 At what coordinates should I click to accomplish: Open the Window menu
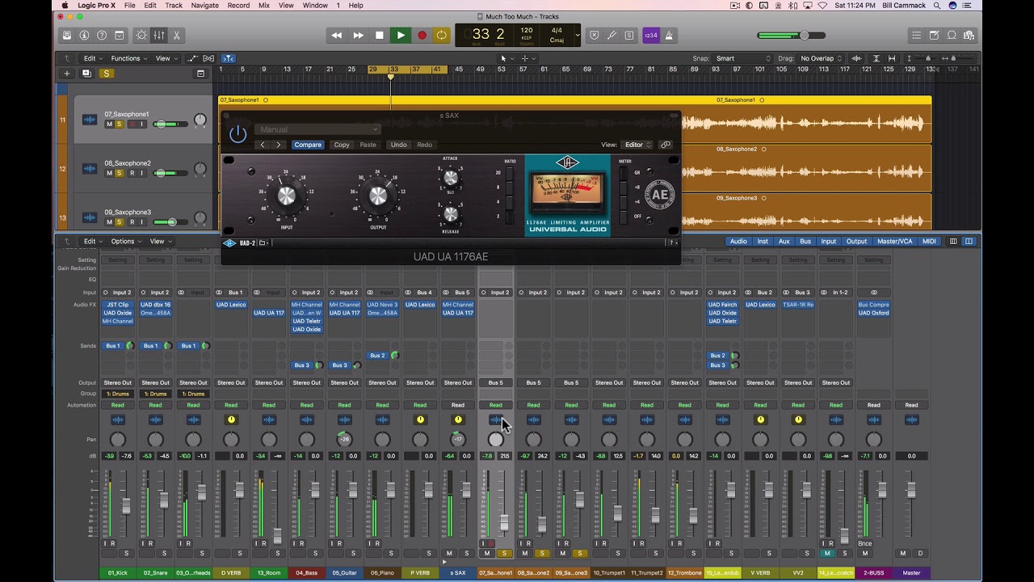[x=315, y=6]
